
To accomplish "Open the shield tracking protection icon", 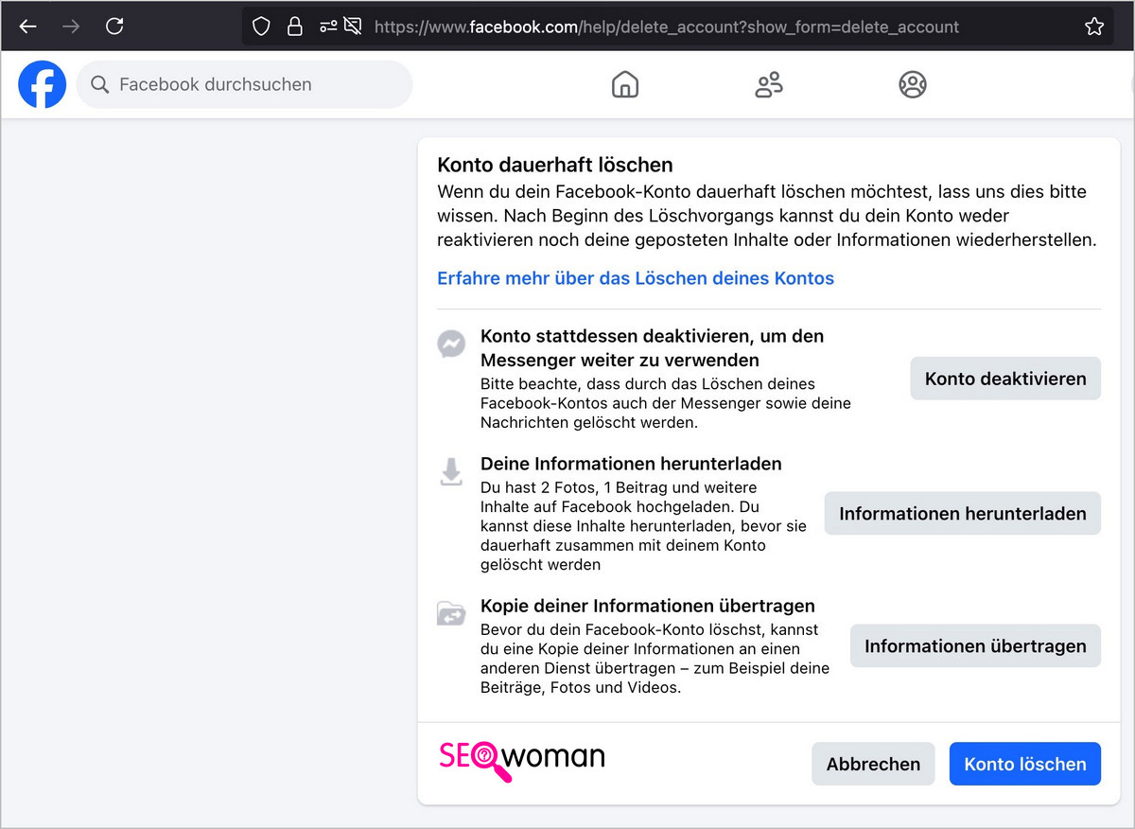I will [261, 26].
